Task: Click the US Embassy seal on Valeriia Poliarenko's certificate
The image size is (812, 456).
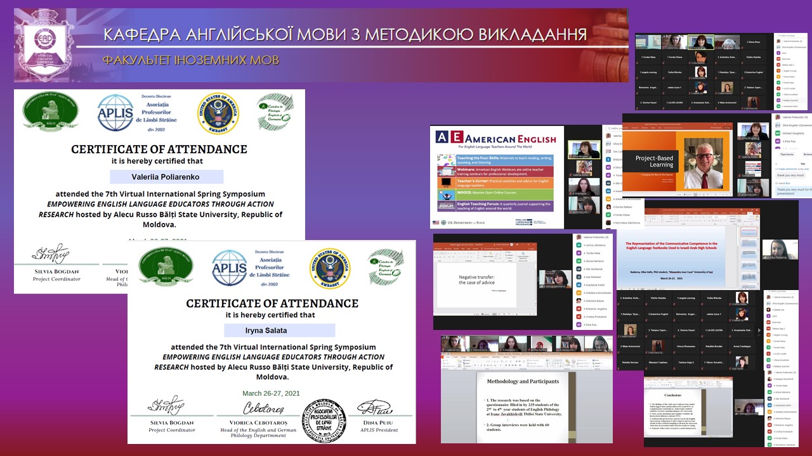Action: (218, 114)
